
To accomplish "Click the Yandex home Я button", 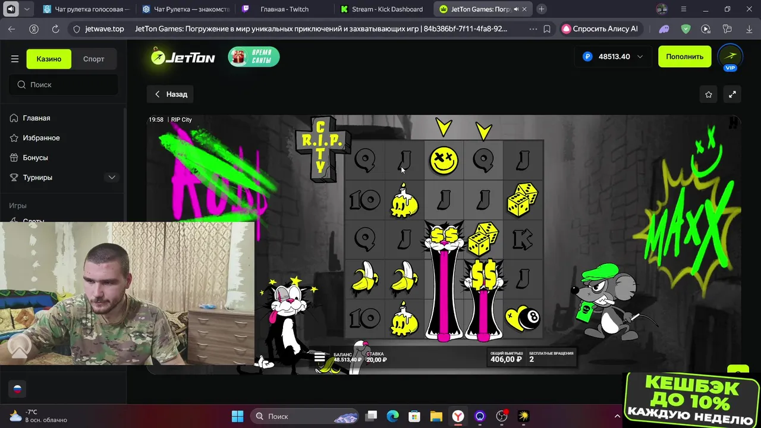I will pos(34,29).
